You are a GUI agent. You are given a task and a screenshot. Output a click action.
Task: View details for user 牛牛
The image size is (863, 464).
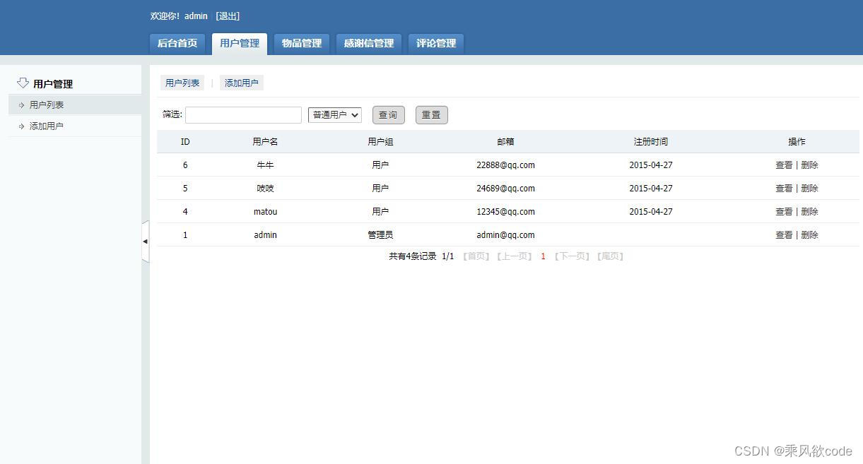pos(784,165)
